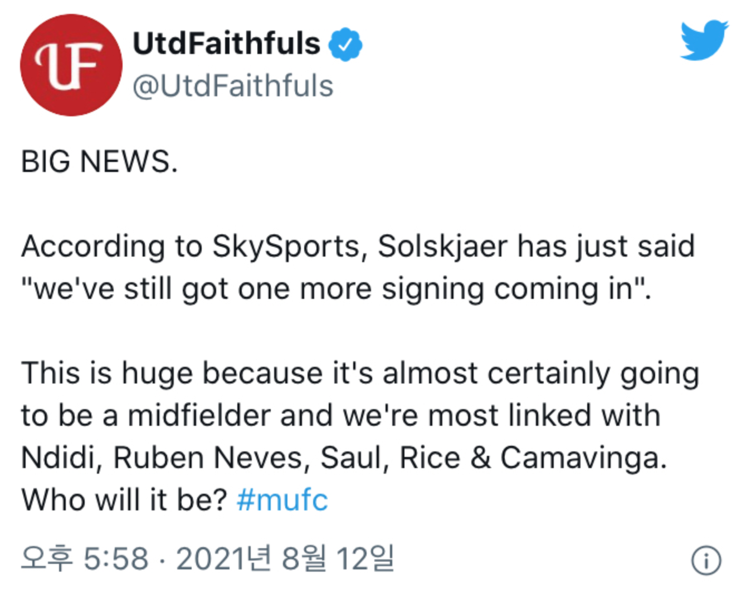Open the red UF profile avatar

71,65
